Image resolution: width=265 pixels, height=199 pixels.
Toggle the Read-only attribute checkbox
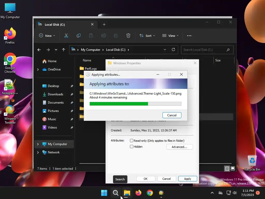[131, 140]
